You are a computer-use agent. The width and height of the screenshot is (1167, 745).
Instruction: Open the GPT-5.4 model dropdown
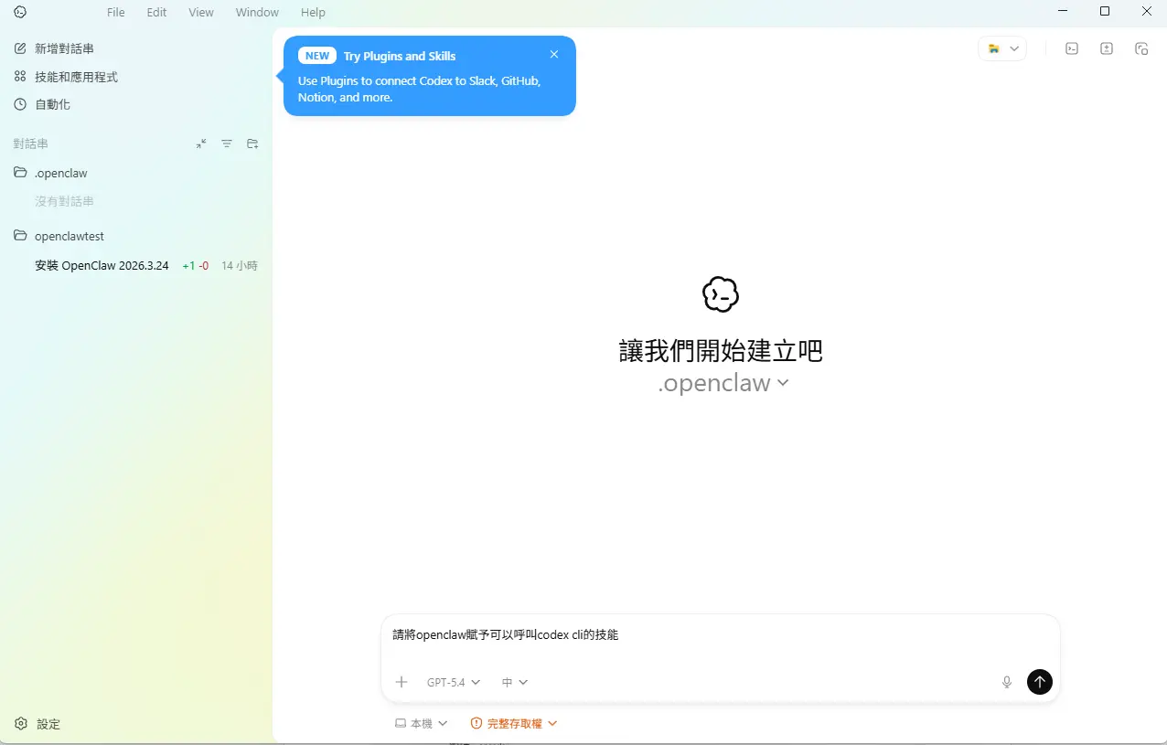pos(453,682)
